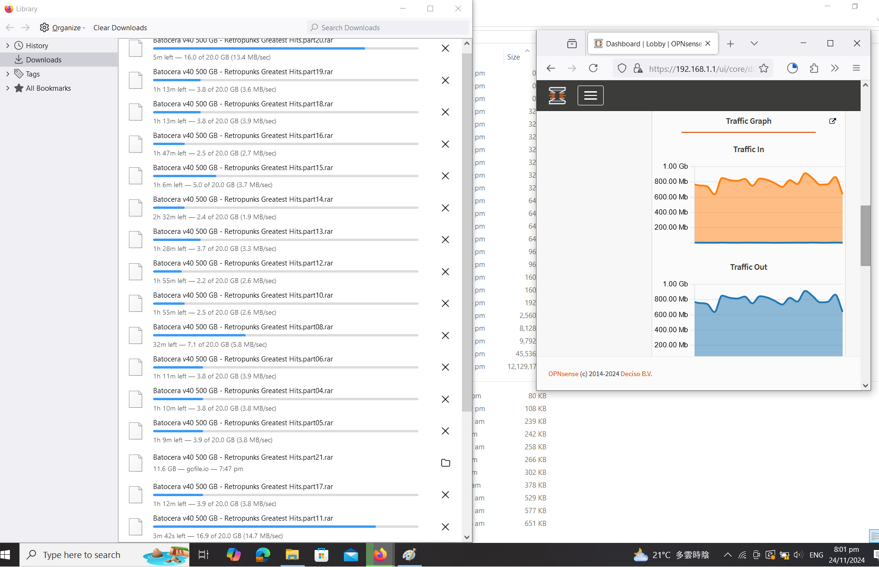Open Firefox download progress pie icon
This screenshot has height=567, width=879.
[793, 69]
